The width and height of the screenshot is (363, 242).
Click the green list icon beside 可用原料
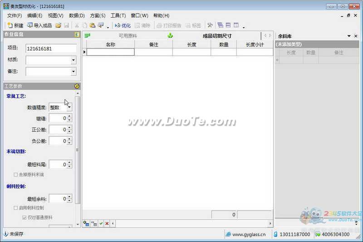(87, 35)
